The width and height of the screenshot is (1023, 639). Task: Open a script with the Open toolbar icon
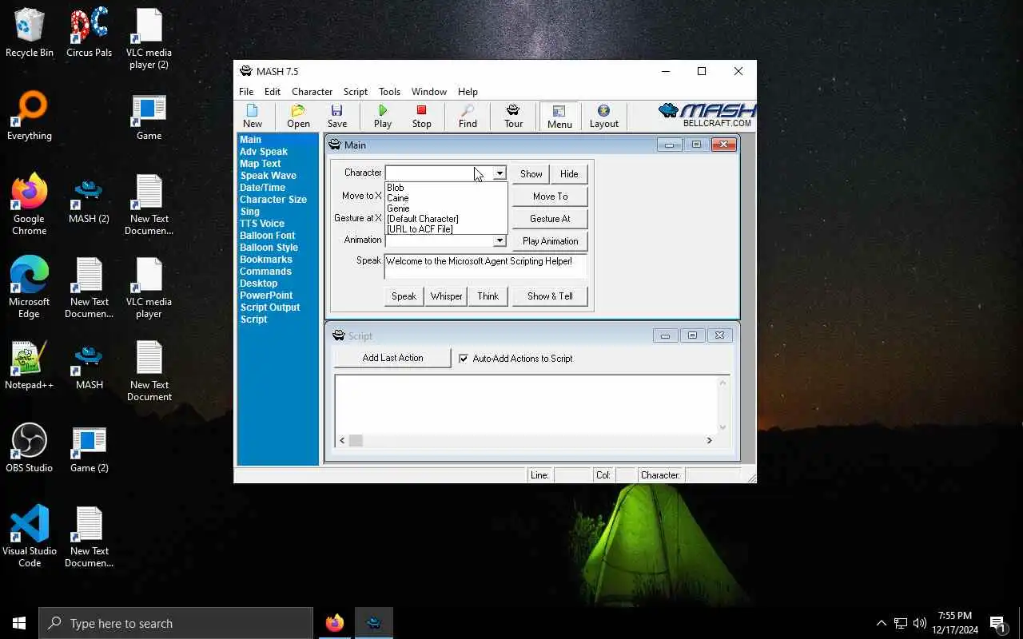pyautogui.click(x=298, y=116)
